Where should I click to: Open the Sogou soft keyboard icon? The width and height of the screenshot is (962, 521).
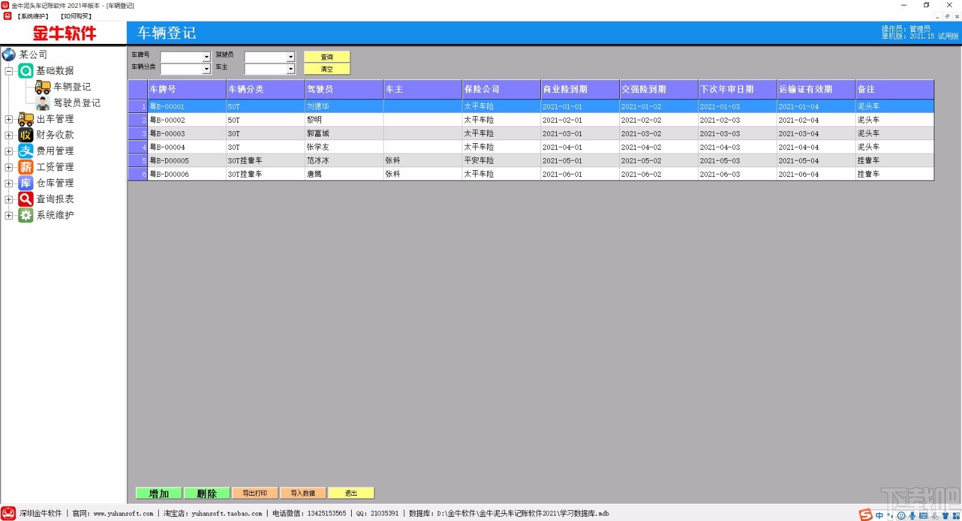click(924, 516)
